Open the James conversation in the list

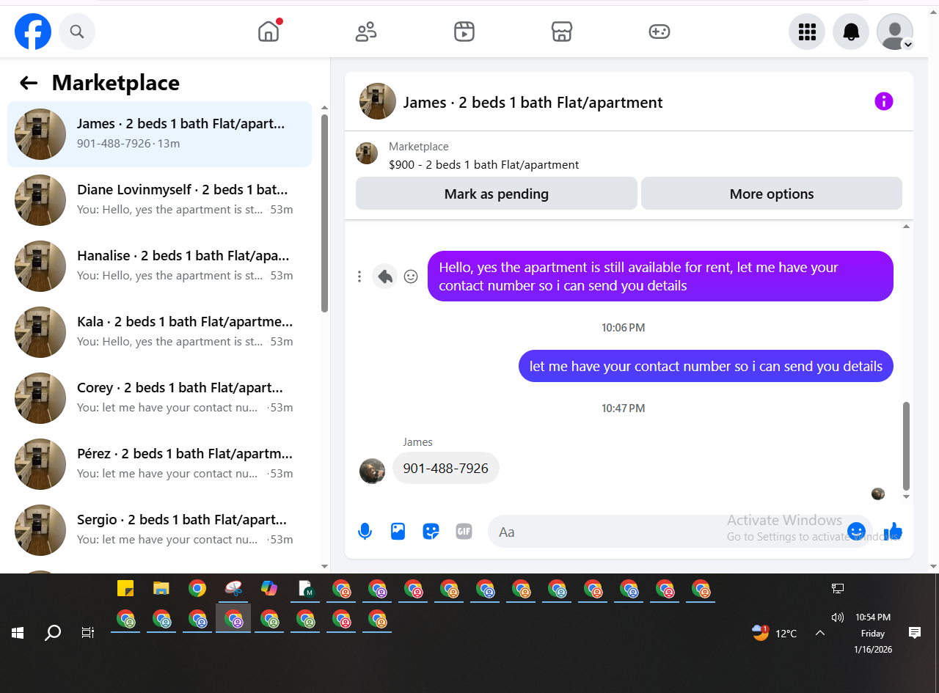click(x=159, y=134)
